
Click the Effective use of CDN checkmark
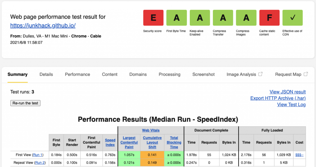(292, 18)
